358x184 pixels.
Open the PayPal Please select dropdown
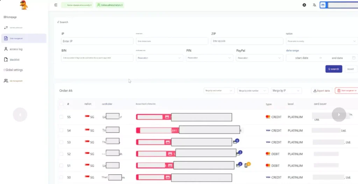click(260, 58)
